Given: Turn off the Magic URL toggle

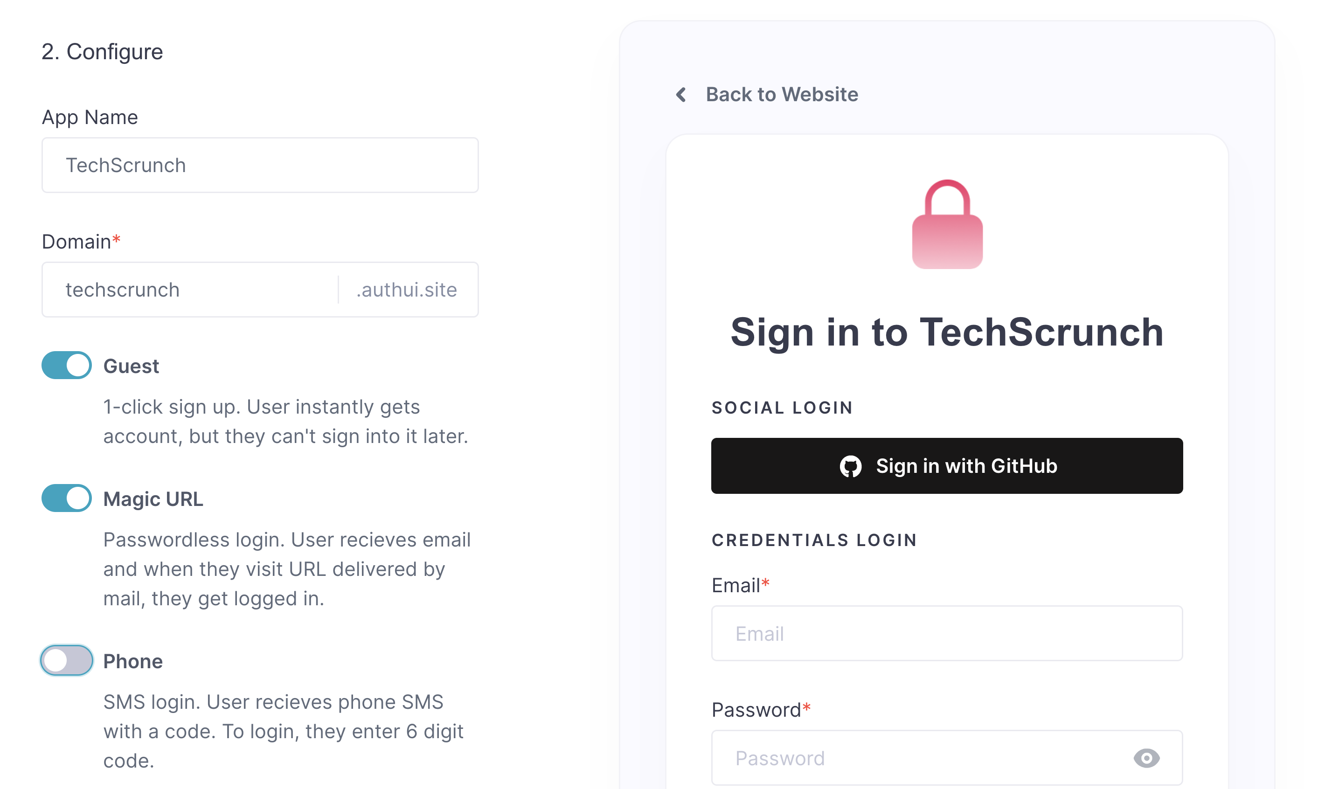Looking at the screenshot, I should point(66,498).
